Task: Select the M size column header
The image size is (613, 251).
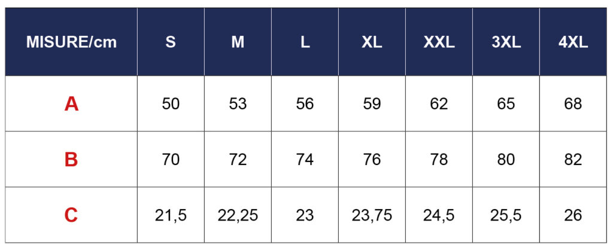Action: tap(238, 42)
